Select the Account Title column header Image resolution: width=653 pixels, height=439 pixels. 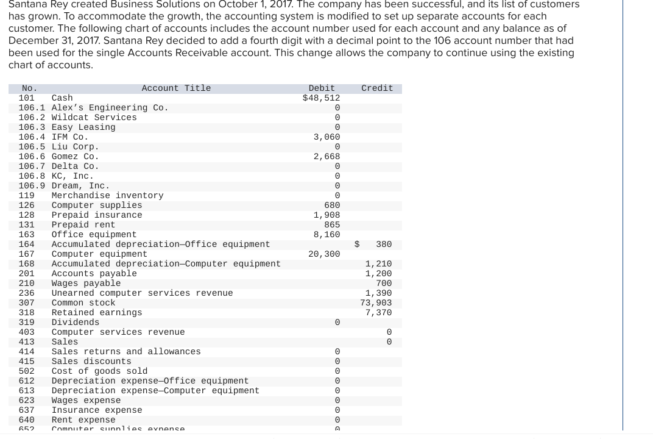176,88
